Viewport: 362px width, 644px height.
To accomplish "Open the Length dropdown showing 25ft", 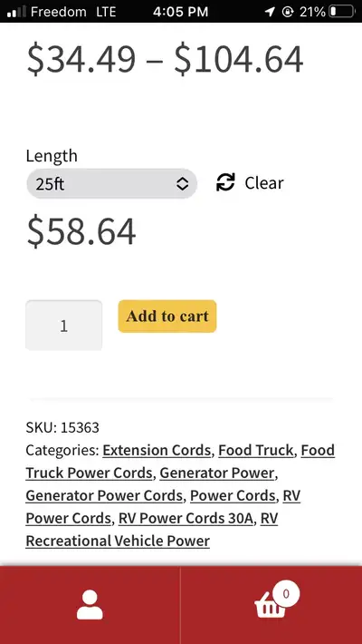I will (111, 183).
